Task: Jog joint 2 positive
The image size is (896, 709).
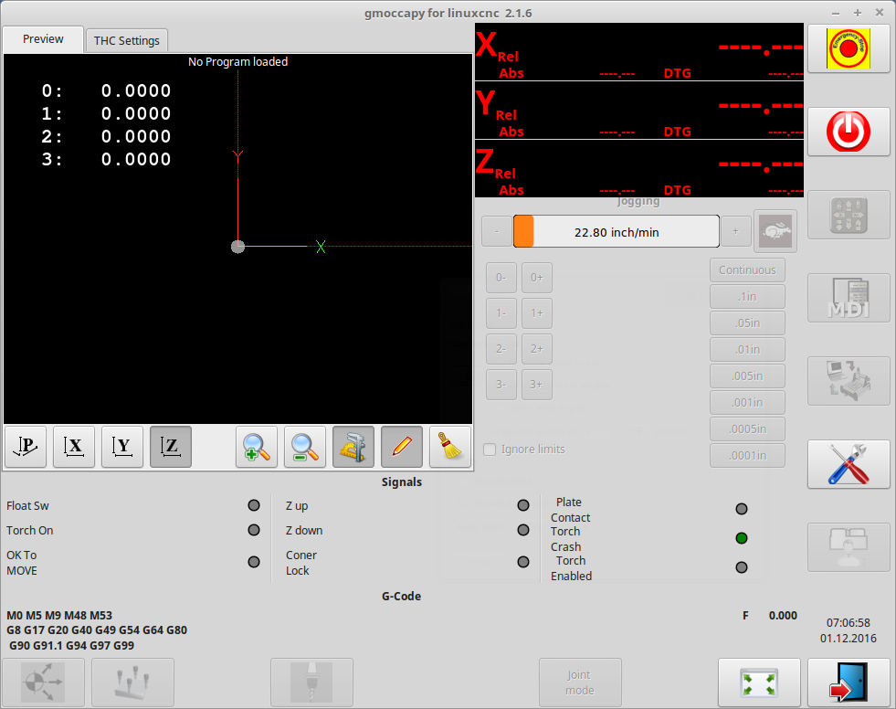Action: point(536,349)
